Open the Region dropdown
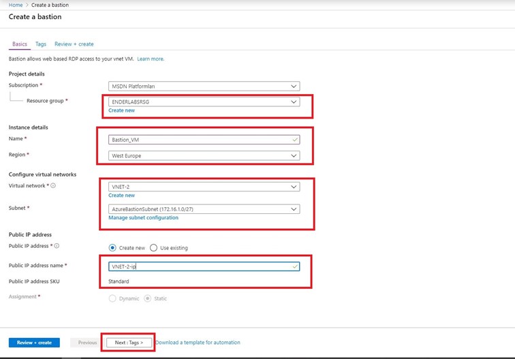This screenshot has width=515, height=359. (x=204, y=155)
